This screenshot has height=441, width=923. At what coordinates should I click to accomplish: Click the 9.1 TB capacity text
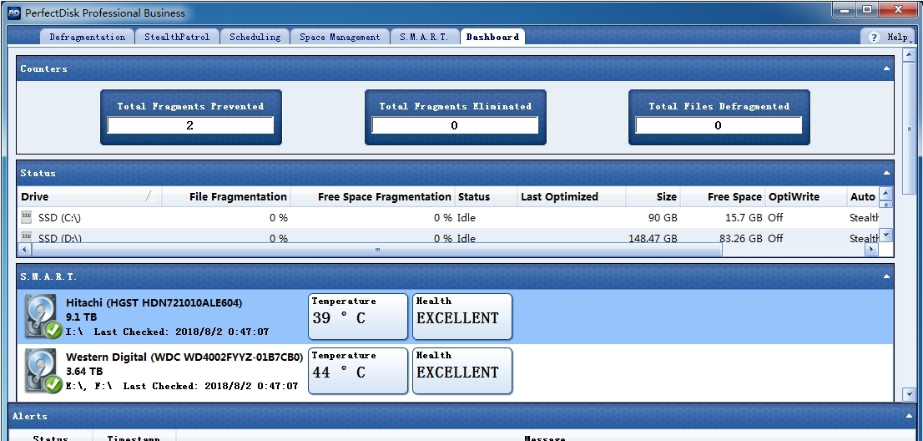[x=81, y=317]
